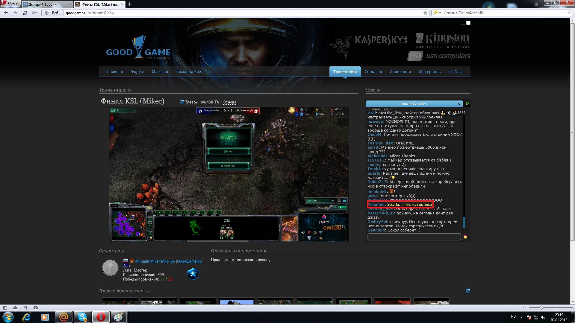The image size is (575, 323).
Task: Open the Opera menu button
Action: pyautogui.click(x=10, y=3)
